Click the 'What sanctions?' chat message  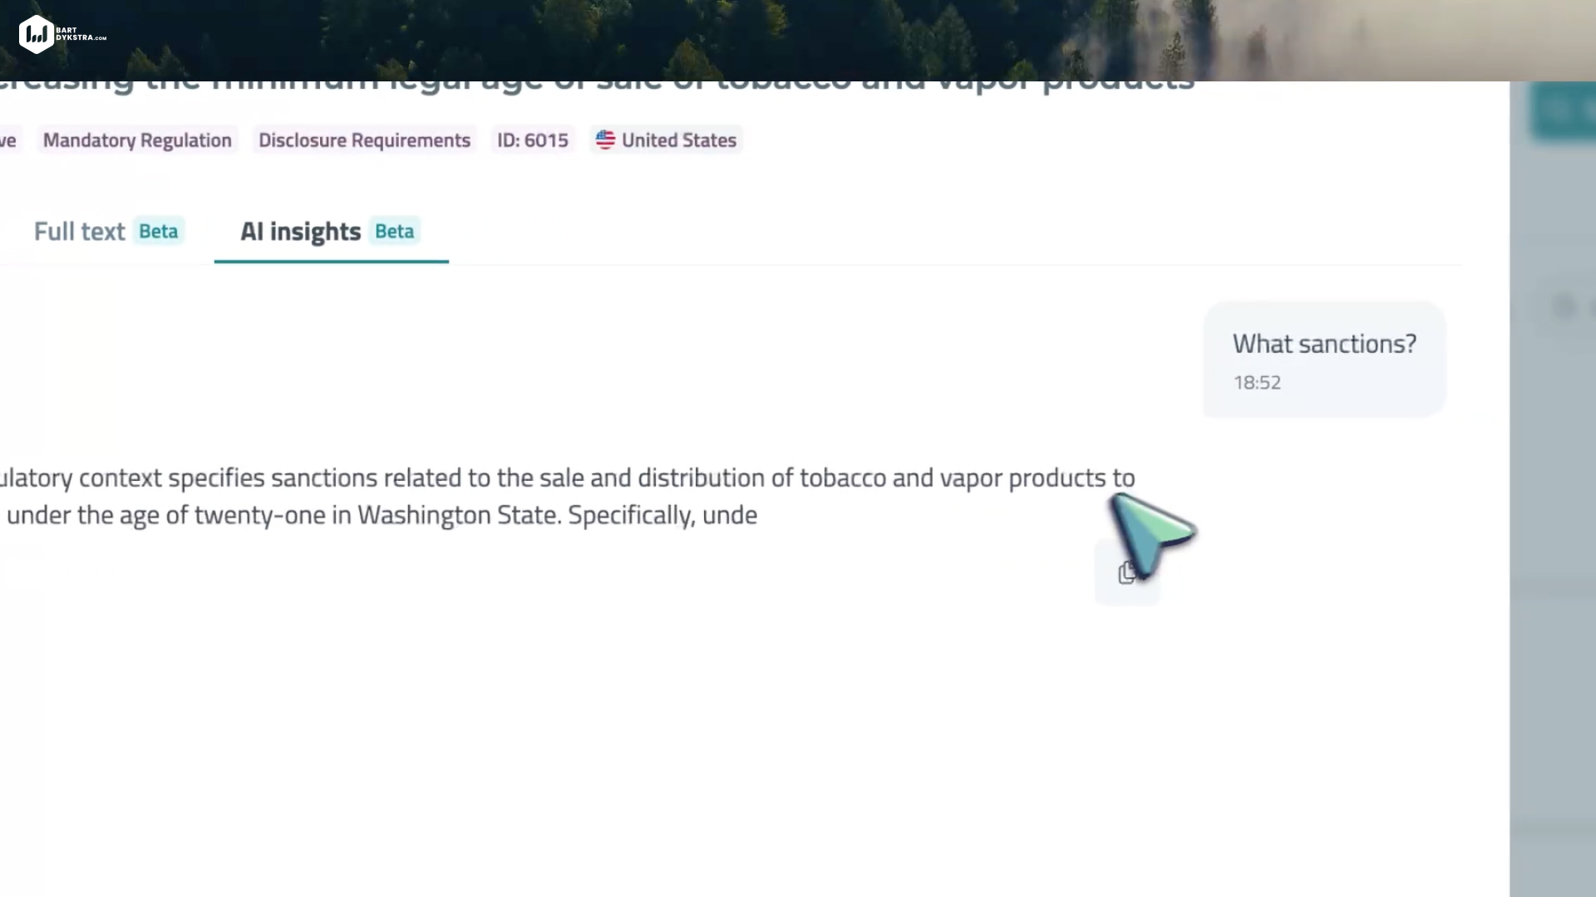pyautogui.click(x=1323, y=344)
